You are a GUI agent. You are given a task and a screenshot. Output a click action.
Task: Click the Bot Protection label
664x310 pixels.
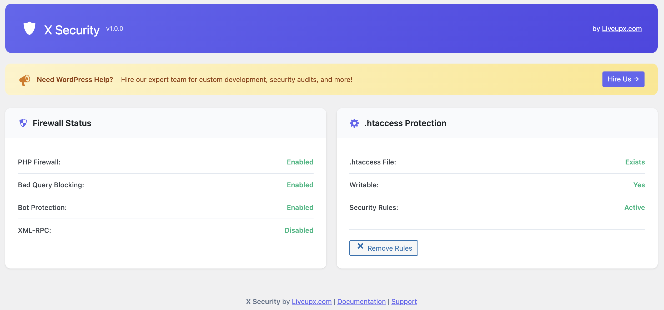coord(42,208)
